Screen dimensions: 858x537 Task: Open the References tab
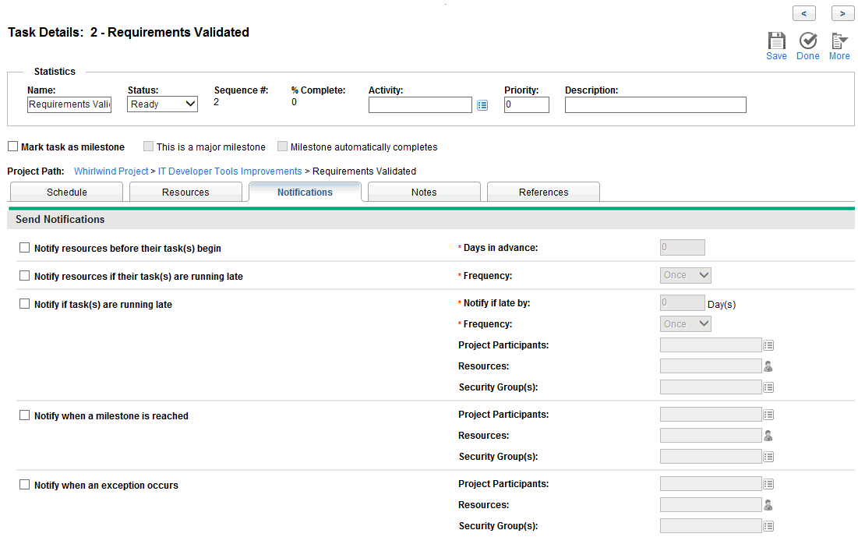point(543,193)
